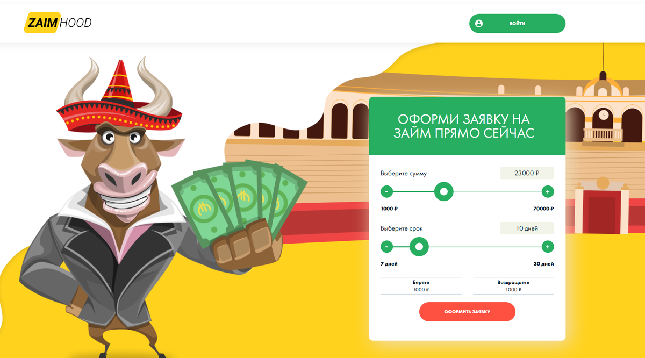645x358 pixels.
Task: Click the 70000 ₽ maximum amount label
Action: click(544, 209)
